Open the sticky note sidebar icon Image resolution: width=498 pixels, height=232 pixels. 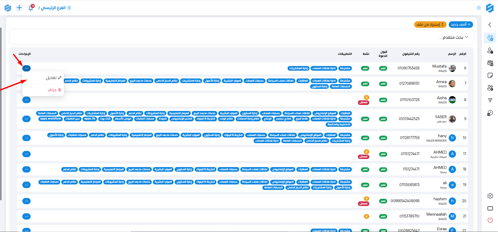coord(490,75)
